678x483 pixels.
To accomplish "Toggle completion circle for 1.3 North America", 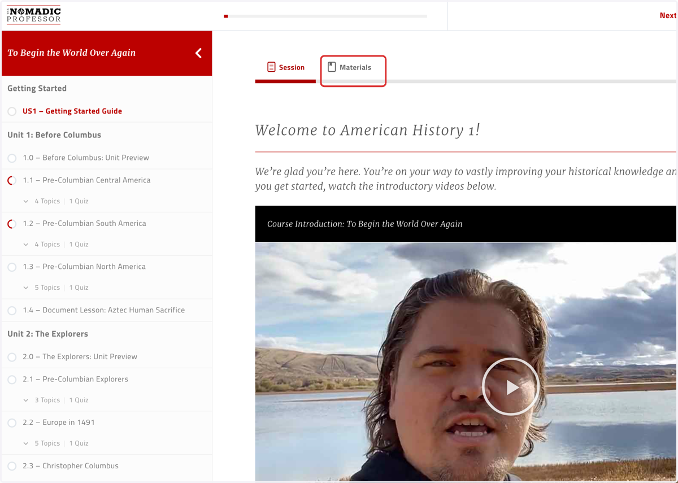I will 12,267.
